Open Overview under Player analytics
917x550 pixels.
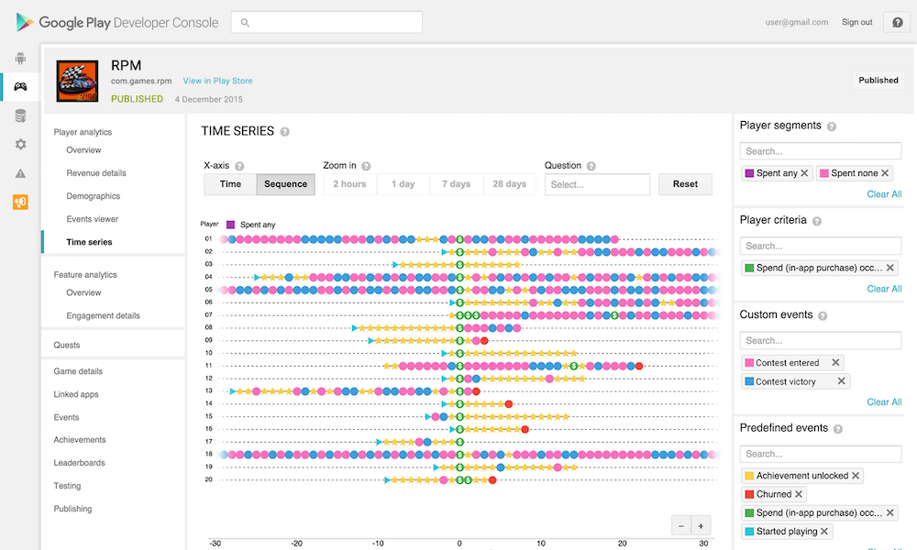83,150
